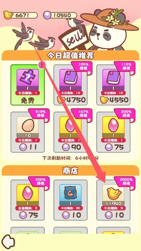The height and width of the screenshot is (251, 141).
Task: Tap the purple book priced 4750
Action: pos(70,85)
